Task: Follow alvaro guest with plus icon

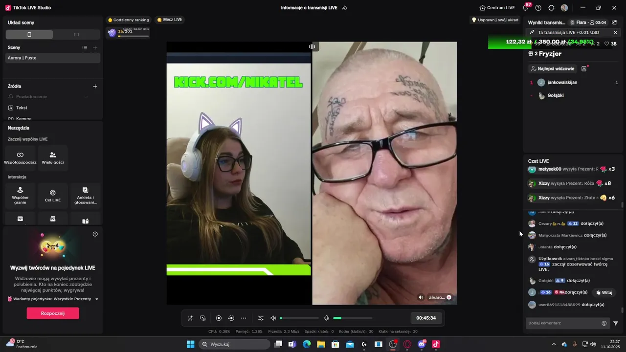Action: click(449, 297)
